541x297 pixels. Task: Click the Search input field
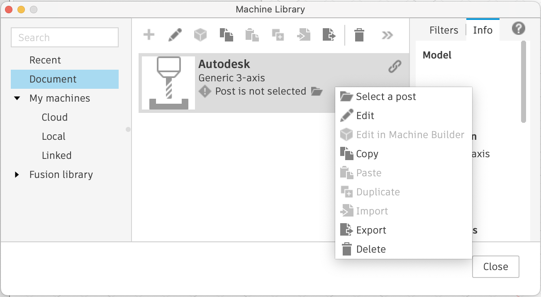pyautogui.click(x=64, y=37)
